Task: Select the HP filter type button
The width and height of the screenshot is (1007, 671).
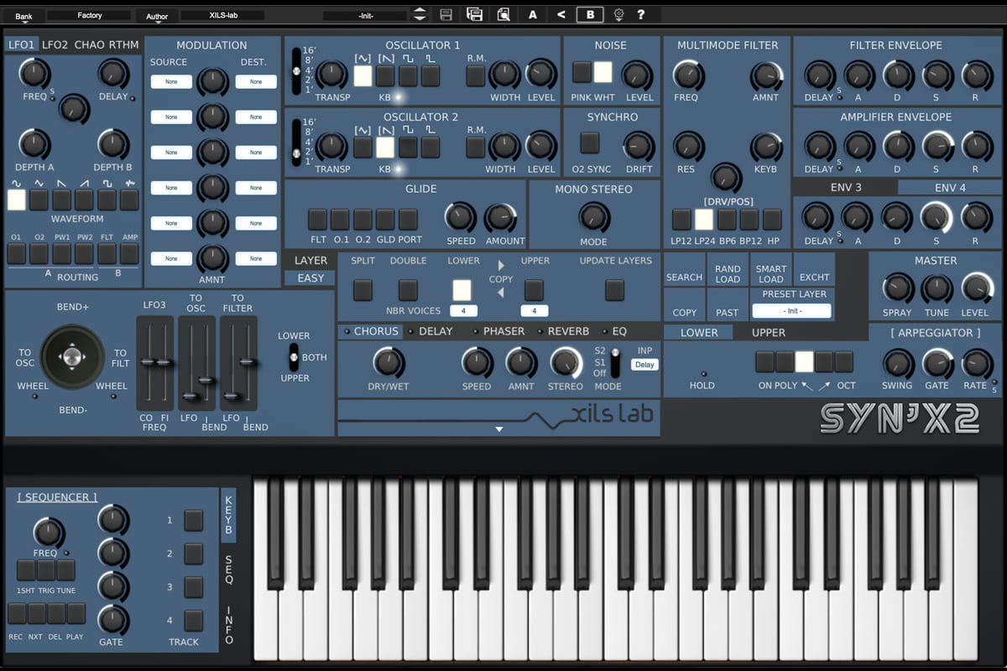Action: (772, 220)
